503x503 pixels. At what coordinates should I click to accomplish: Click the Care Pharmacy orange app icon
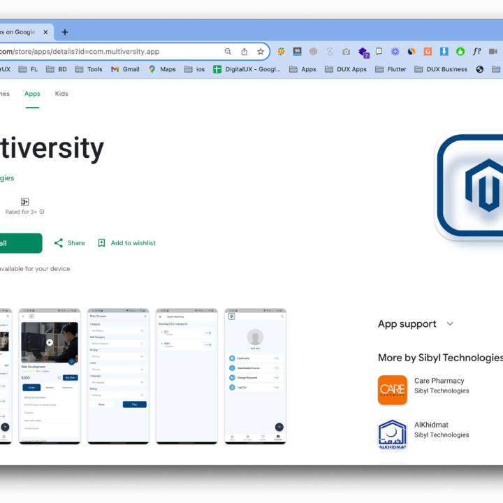393,390
